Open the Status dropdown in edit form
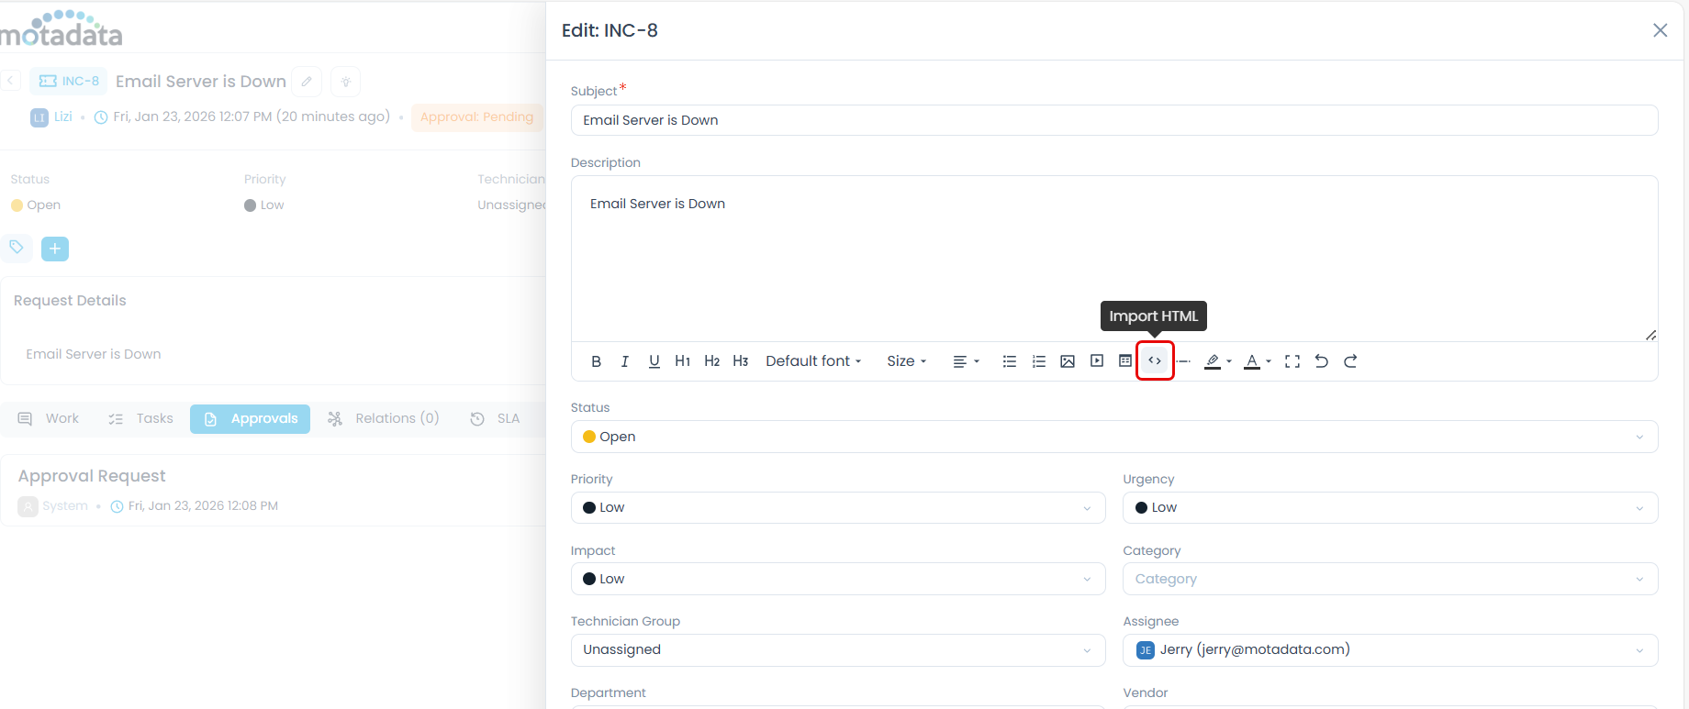 click(1114, 437)
